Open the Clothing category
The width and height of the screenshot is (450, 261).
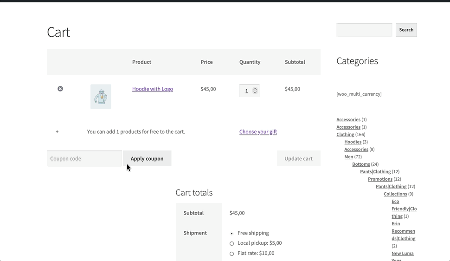[345, 135]
